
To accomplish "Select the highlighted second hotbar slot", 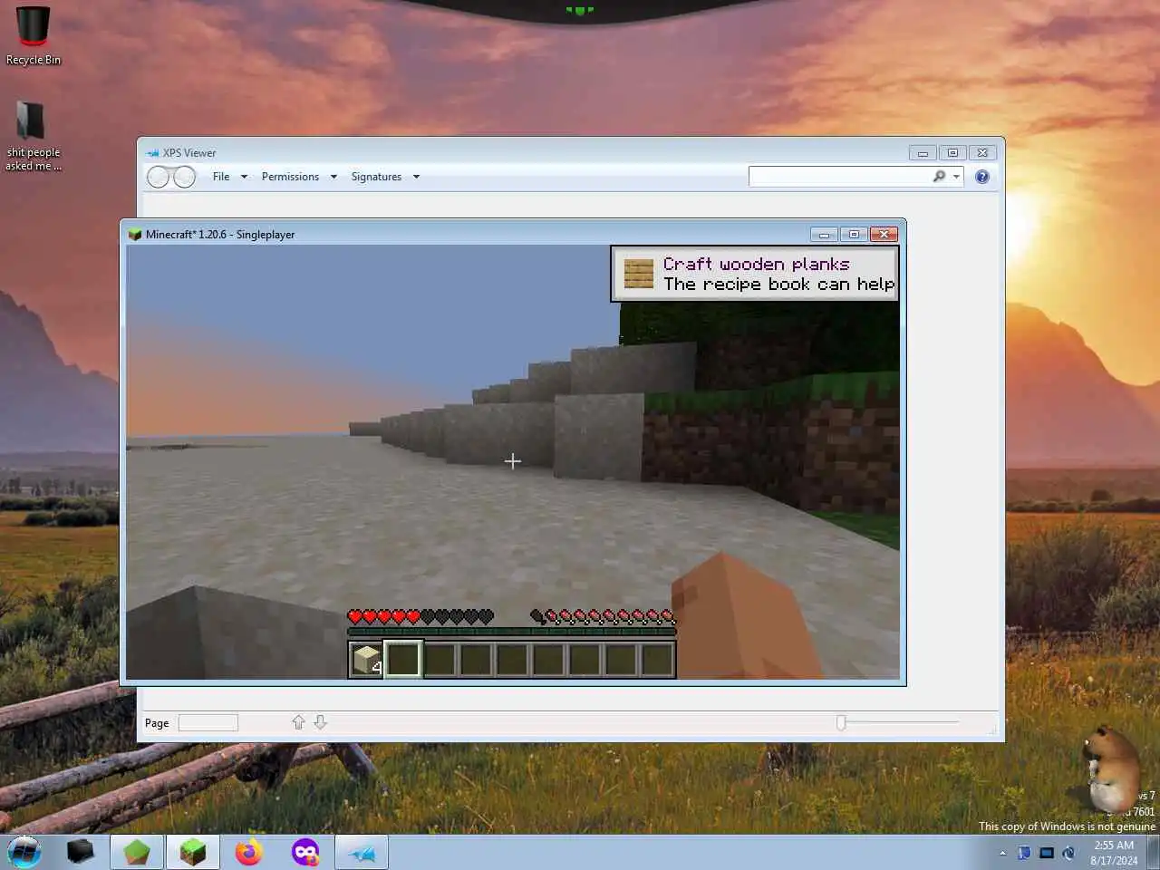I will [x=403, y=659].
